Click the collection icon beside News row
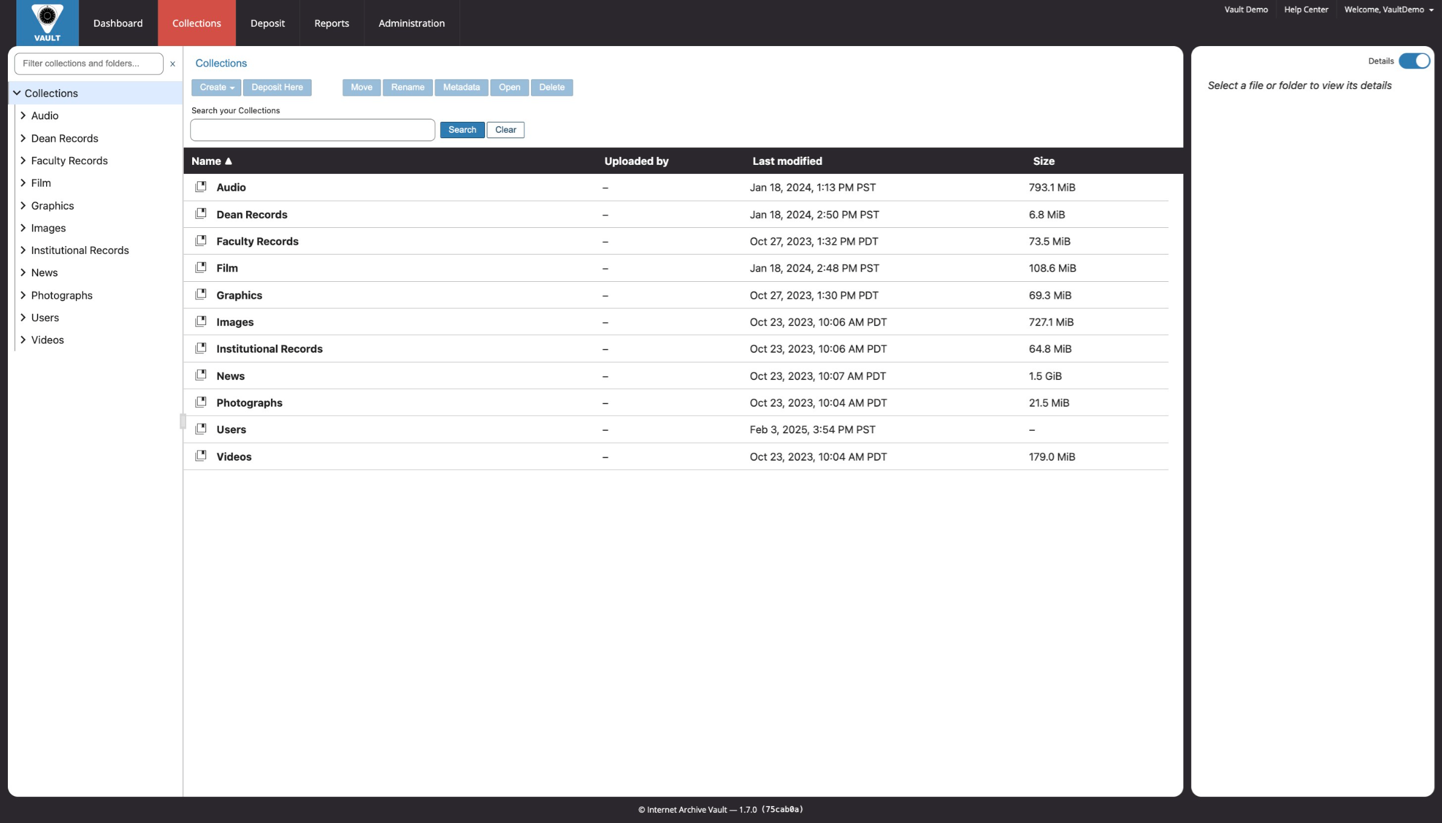Image resolution: width=1442 pixels, height=823 pixels. (201, 375)
